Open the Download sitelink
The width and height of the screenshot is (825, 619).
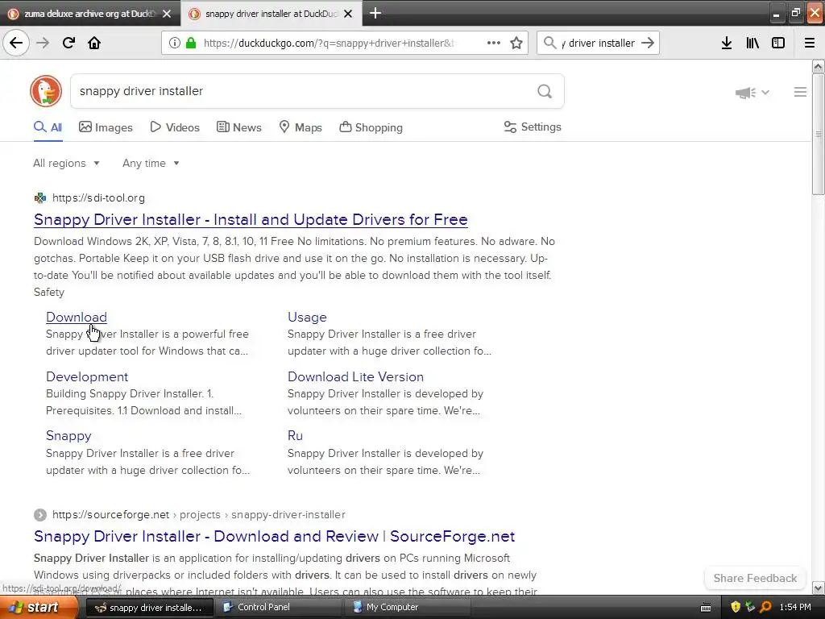[77, 317]
